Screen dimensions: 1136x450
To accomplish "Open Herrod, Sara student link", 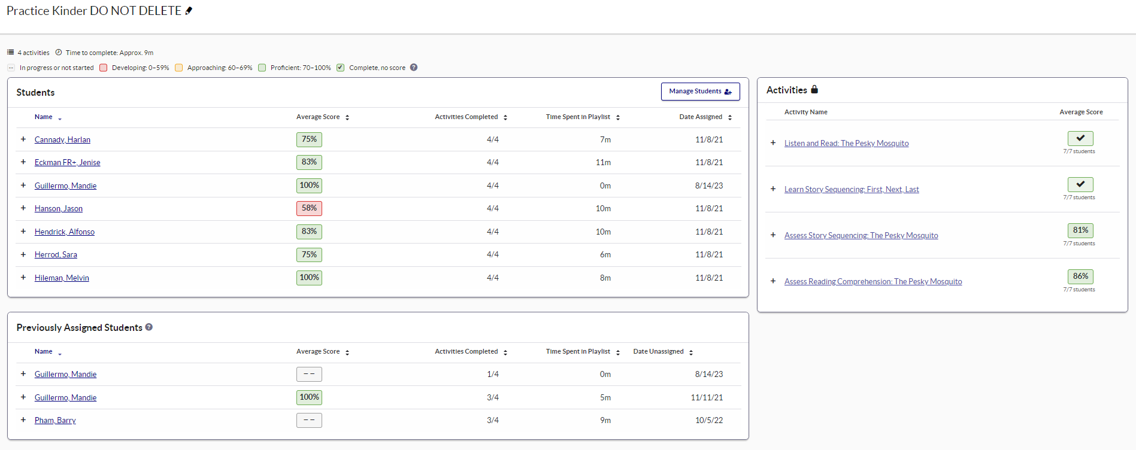I will [x=56, y=254].
